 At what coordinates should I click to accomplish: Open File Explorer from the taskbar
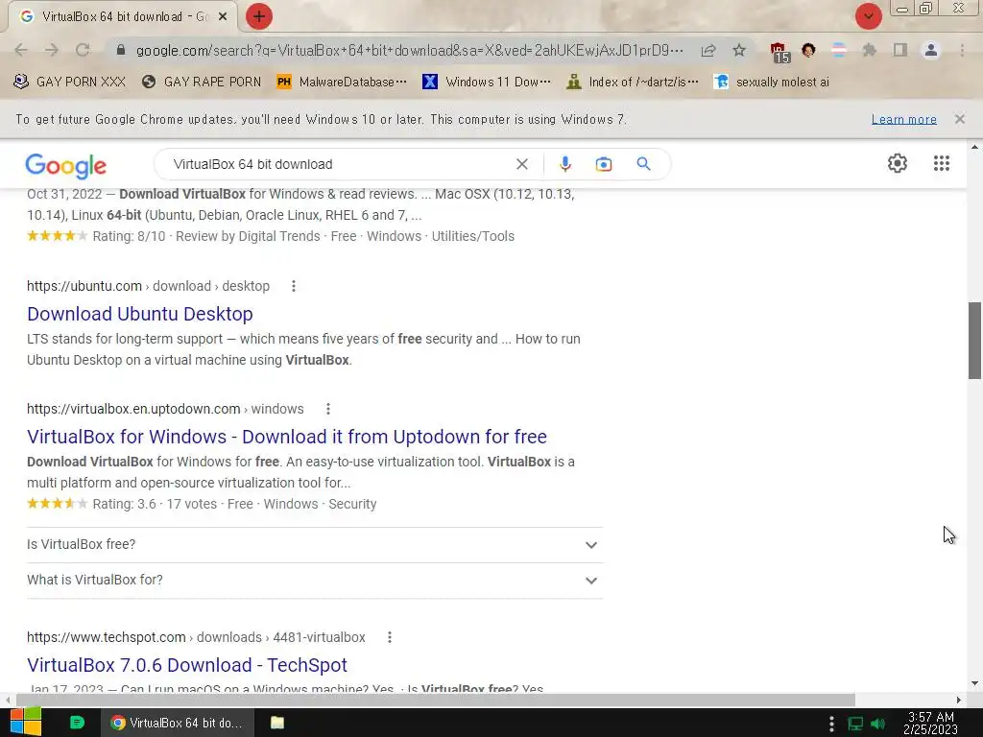point(277,723)
